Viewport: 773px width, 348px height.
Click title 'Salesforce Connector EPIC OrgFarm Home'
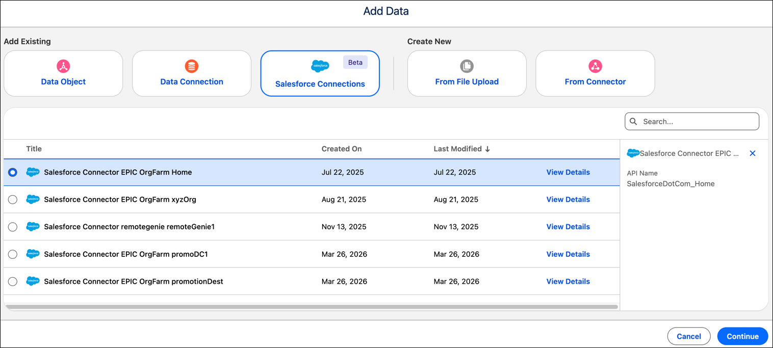[118, 172]
